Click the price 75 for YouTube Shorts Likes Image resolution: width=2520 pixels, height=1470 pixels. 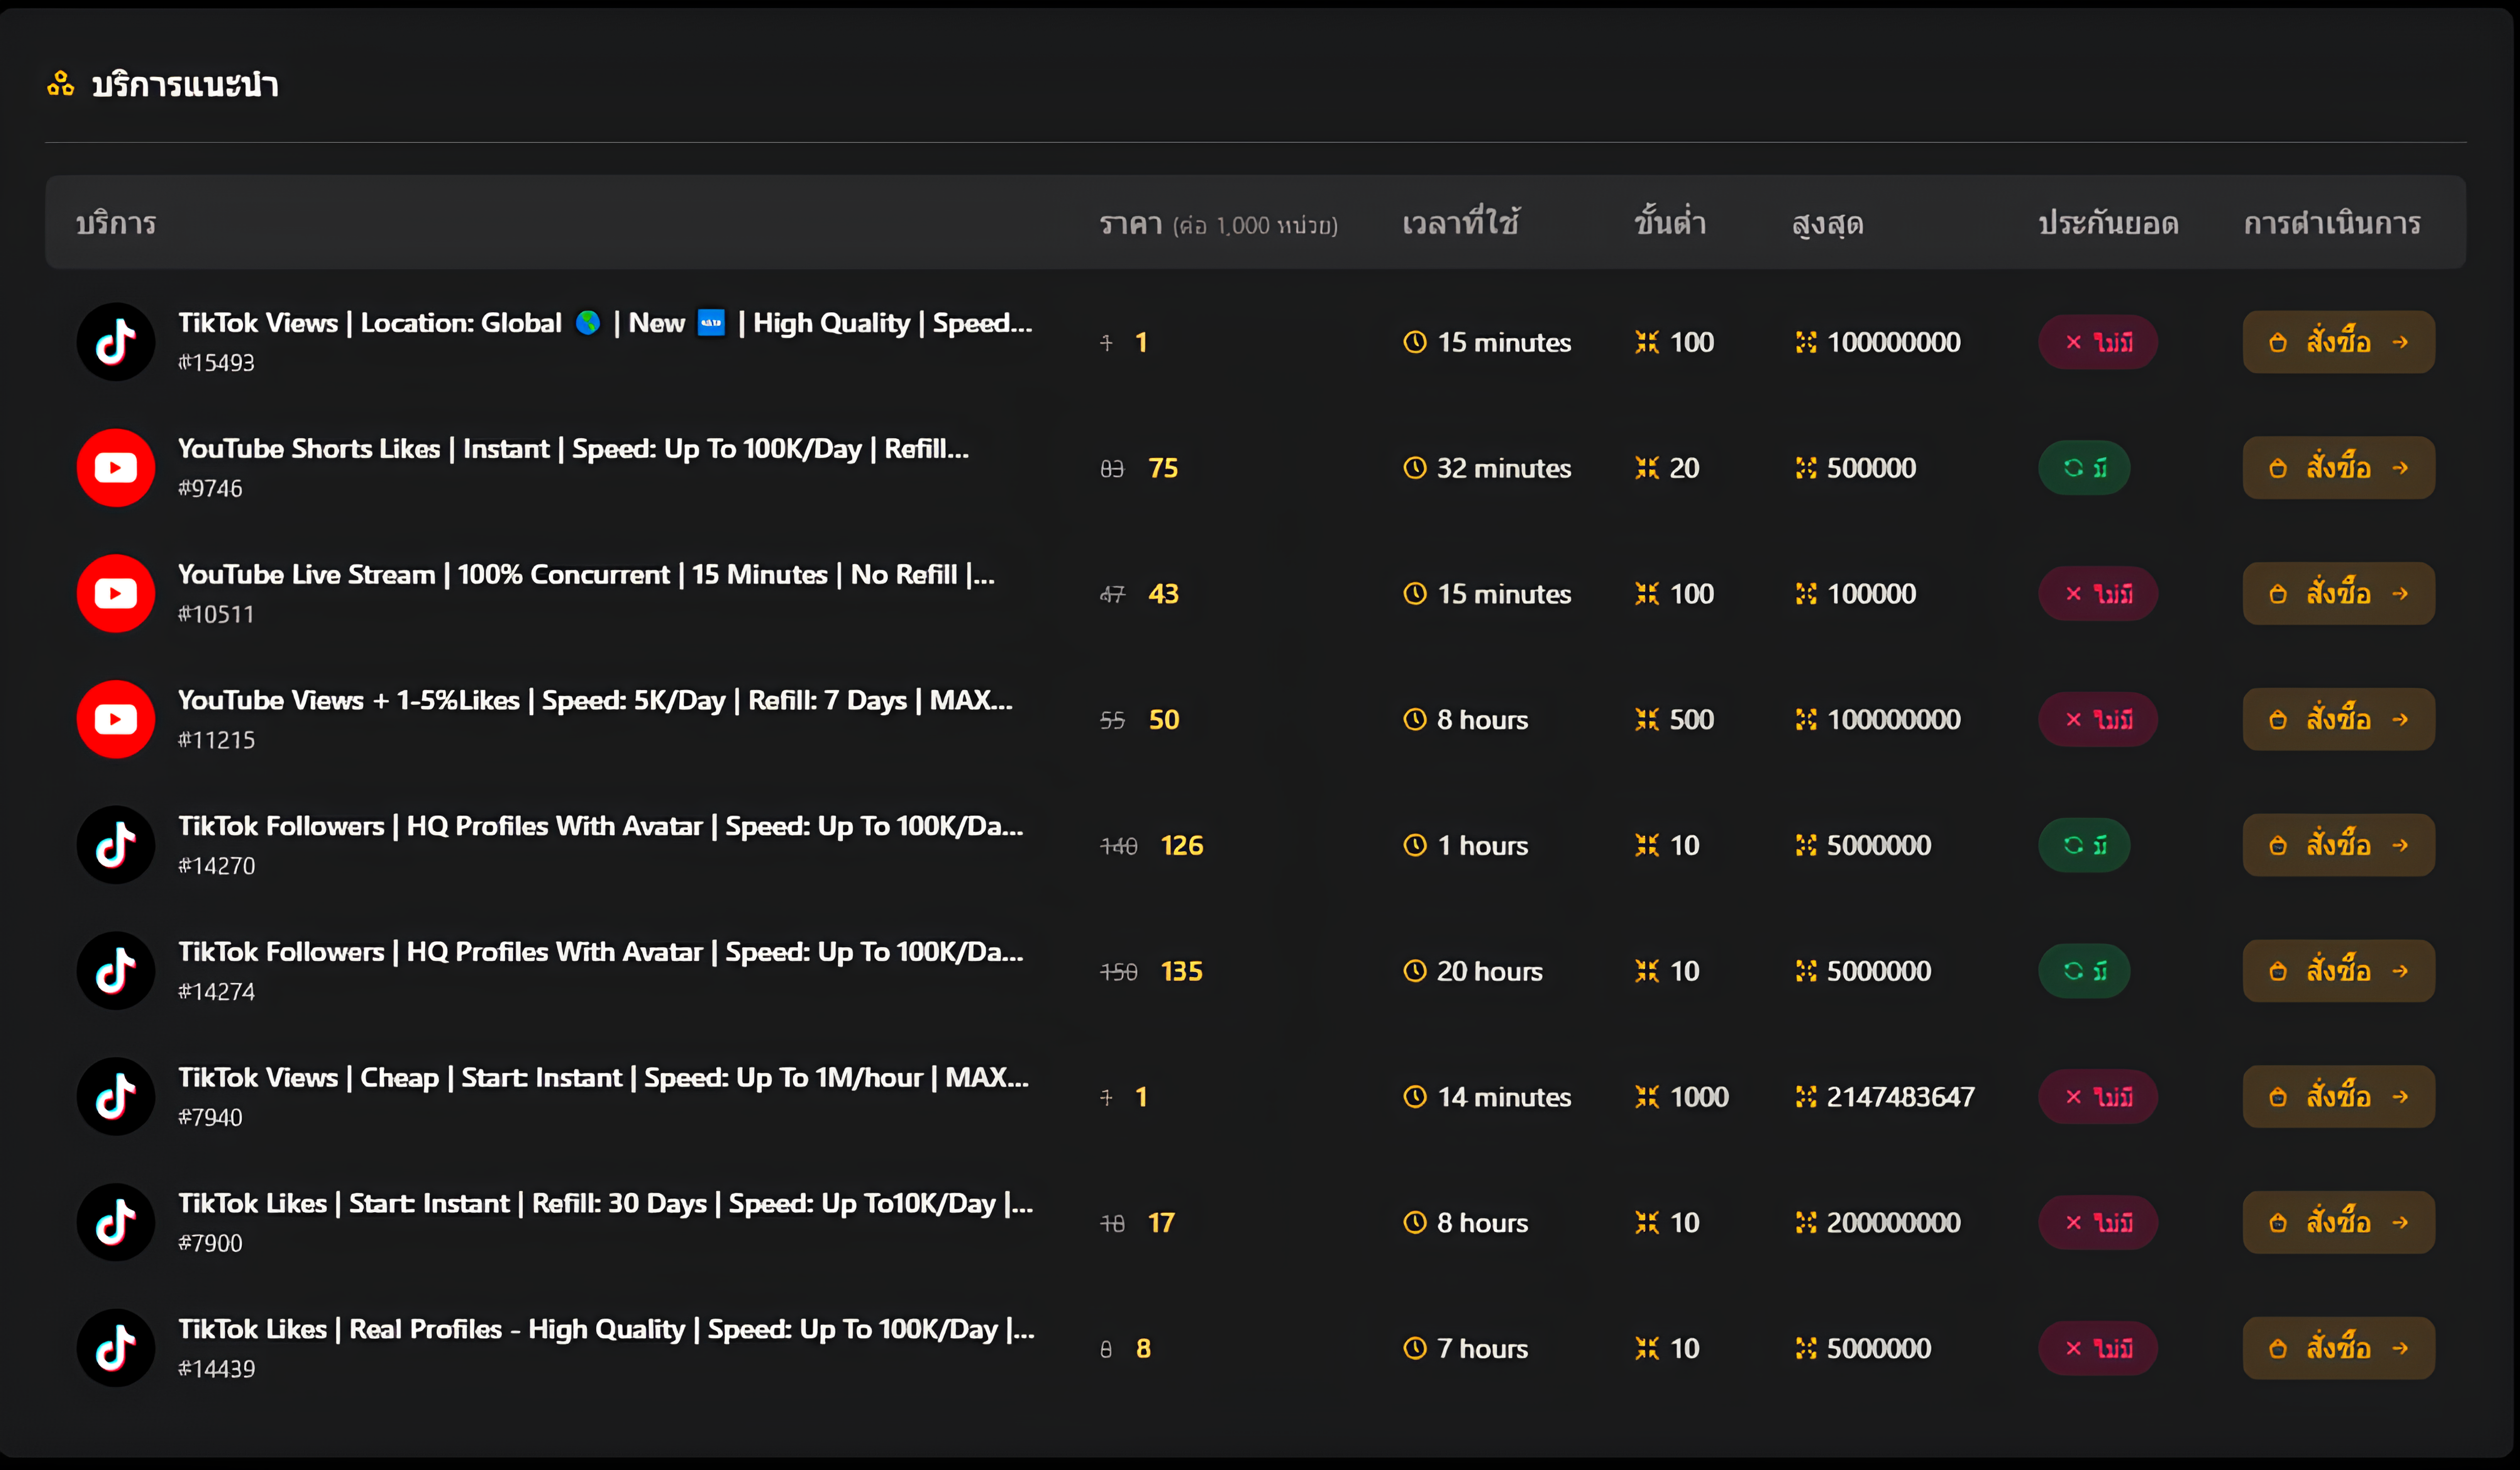1163,468
